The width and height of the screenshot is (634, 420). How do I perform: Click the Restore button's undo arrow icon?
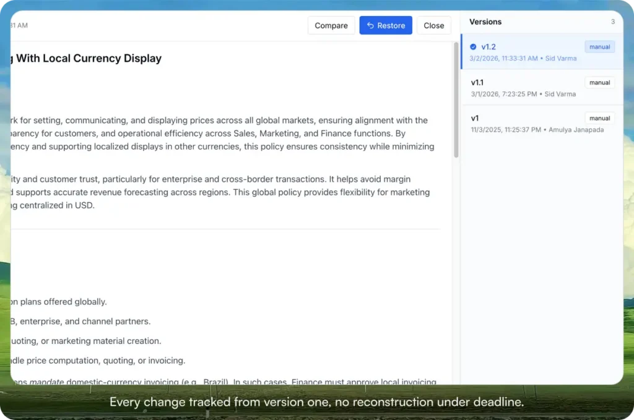370,25
